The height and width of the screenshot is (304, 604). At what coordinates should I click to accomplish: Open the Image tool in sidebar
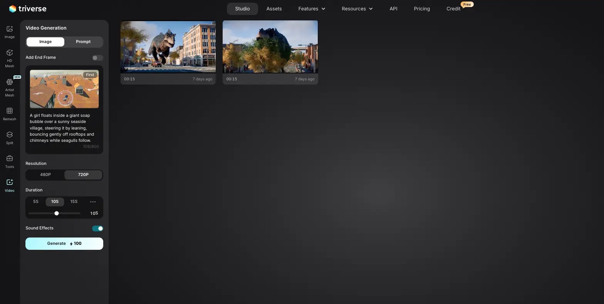pyautogui.click(x=10, y=32)
